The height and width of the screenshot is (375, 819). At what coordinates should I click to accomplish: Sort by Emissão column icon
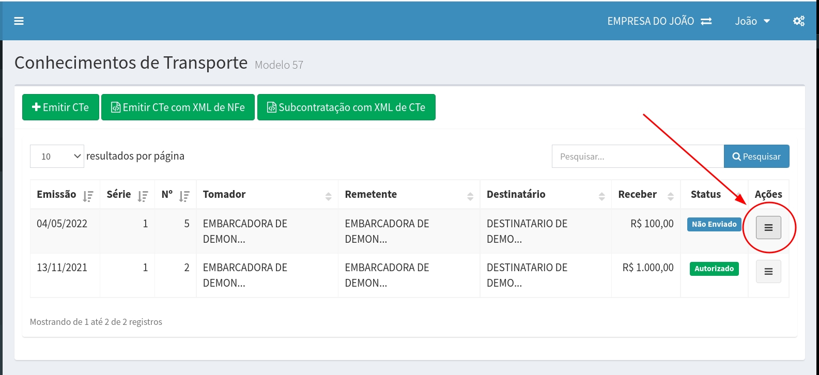pos(88,196)
